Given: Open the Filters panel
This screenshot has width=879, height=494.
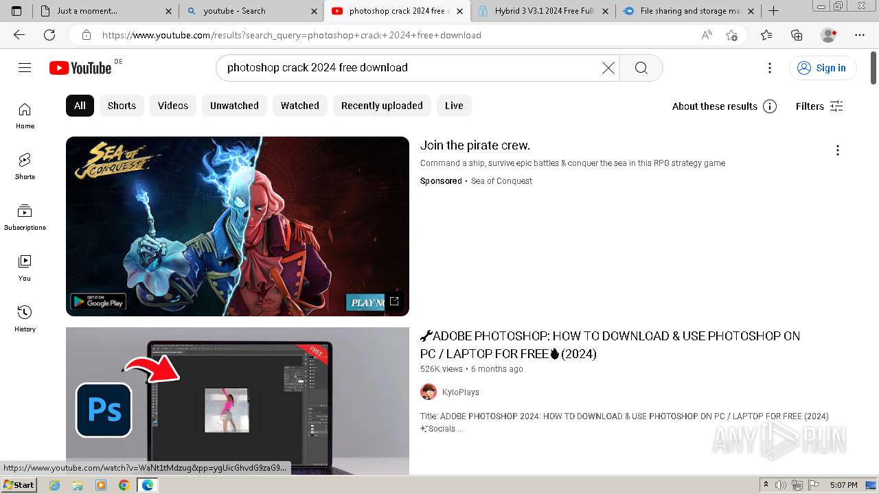Looking at the screenshot, I should click(x=819, y=106).
